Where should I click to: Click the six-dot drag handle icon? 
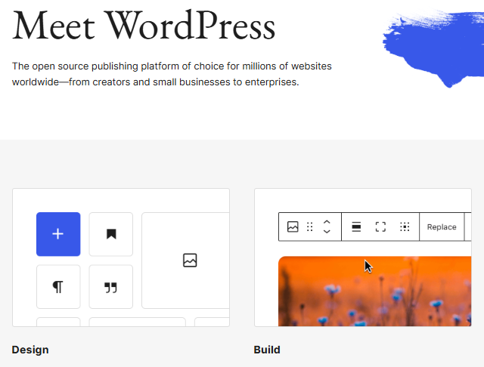click(x=309, y=227)
